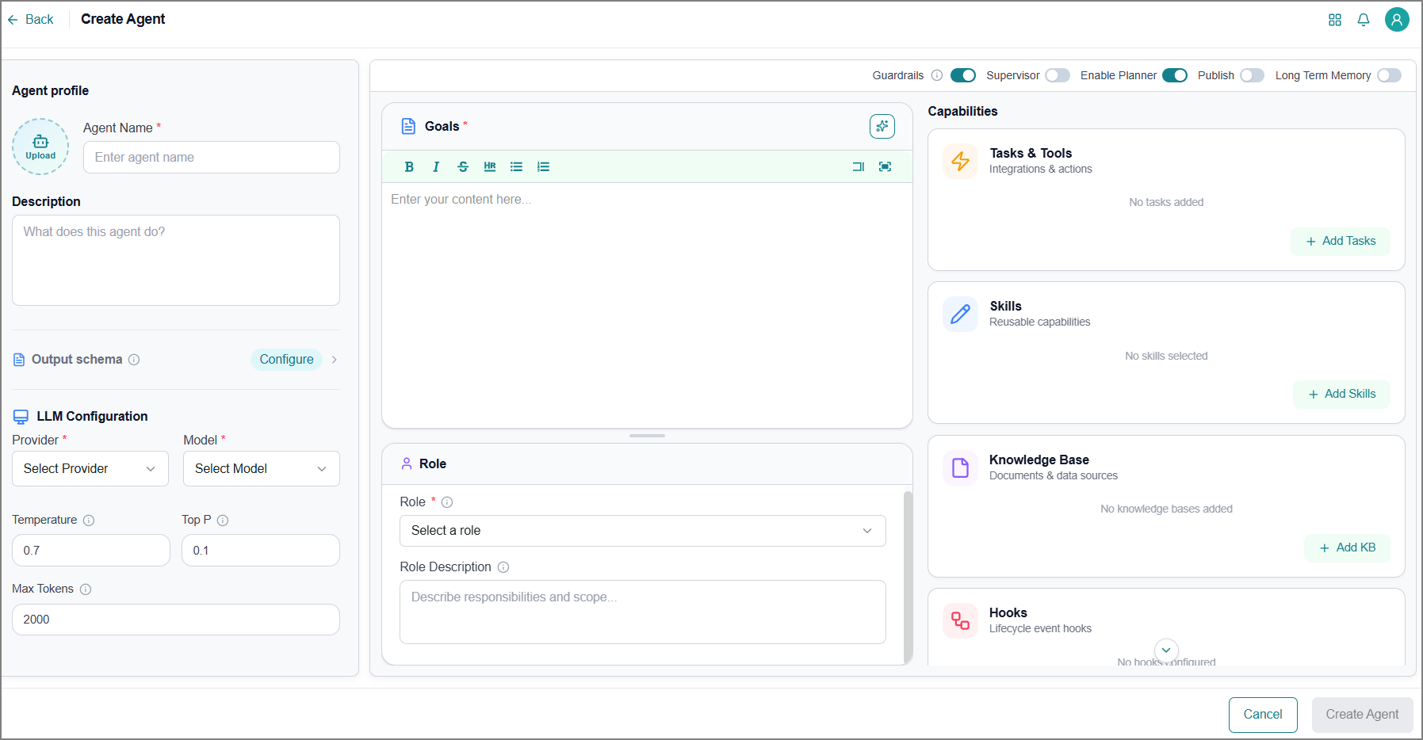Disable the Guardrails toggle
1423x740 pixels.
(963, 75)
